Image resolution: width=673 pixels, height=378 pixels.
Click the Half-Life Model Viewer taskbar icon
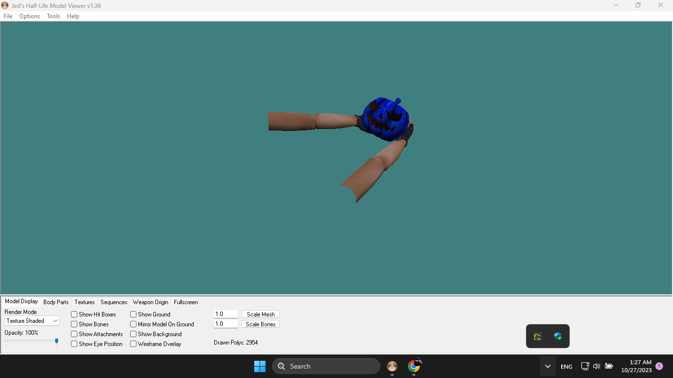[x=392, y=366]
